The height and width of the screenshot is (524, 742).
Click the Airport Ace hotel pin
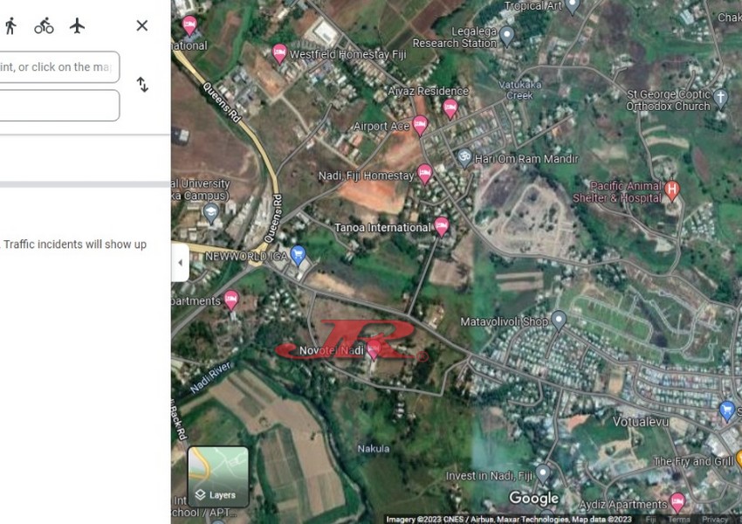click(420, 126)
